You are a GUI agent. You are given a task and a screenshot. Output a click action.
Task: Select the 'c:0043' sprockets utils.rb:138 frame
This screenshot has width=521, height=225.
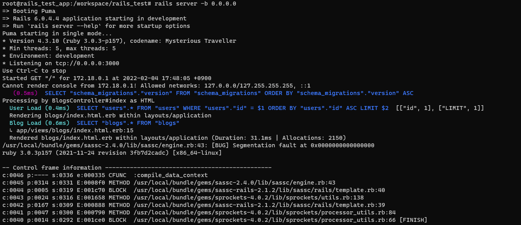pos(183,198)
